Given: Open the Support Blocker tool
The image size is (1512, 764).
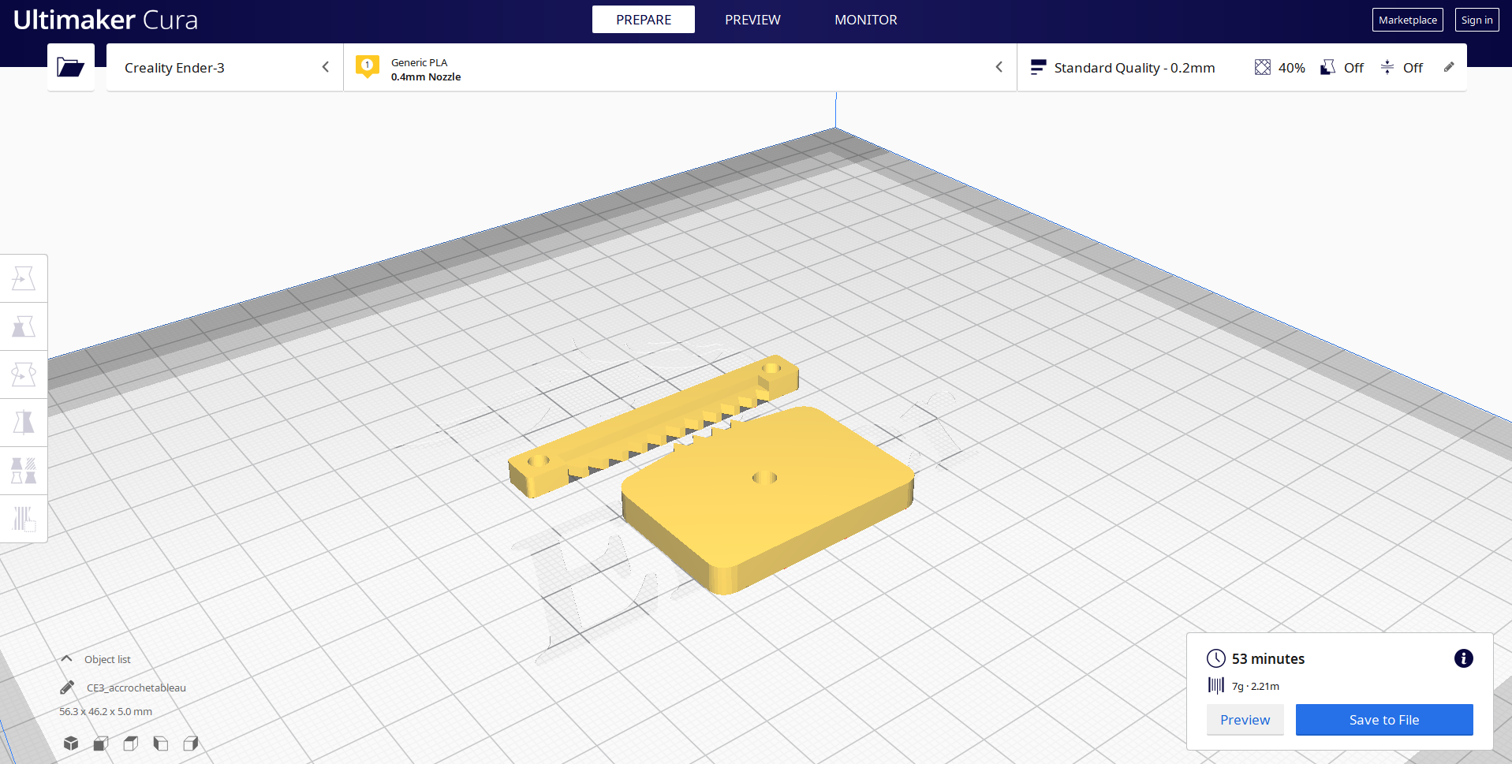Looking at the screenshot, I should tap(24, 519).
